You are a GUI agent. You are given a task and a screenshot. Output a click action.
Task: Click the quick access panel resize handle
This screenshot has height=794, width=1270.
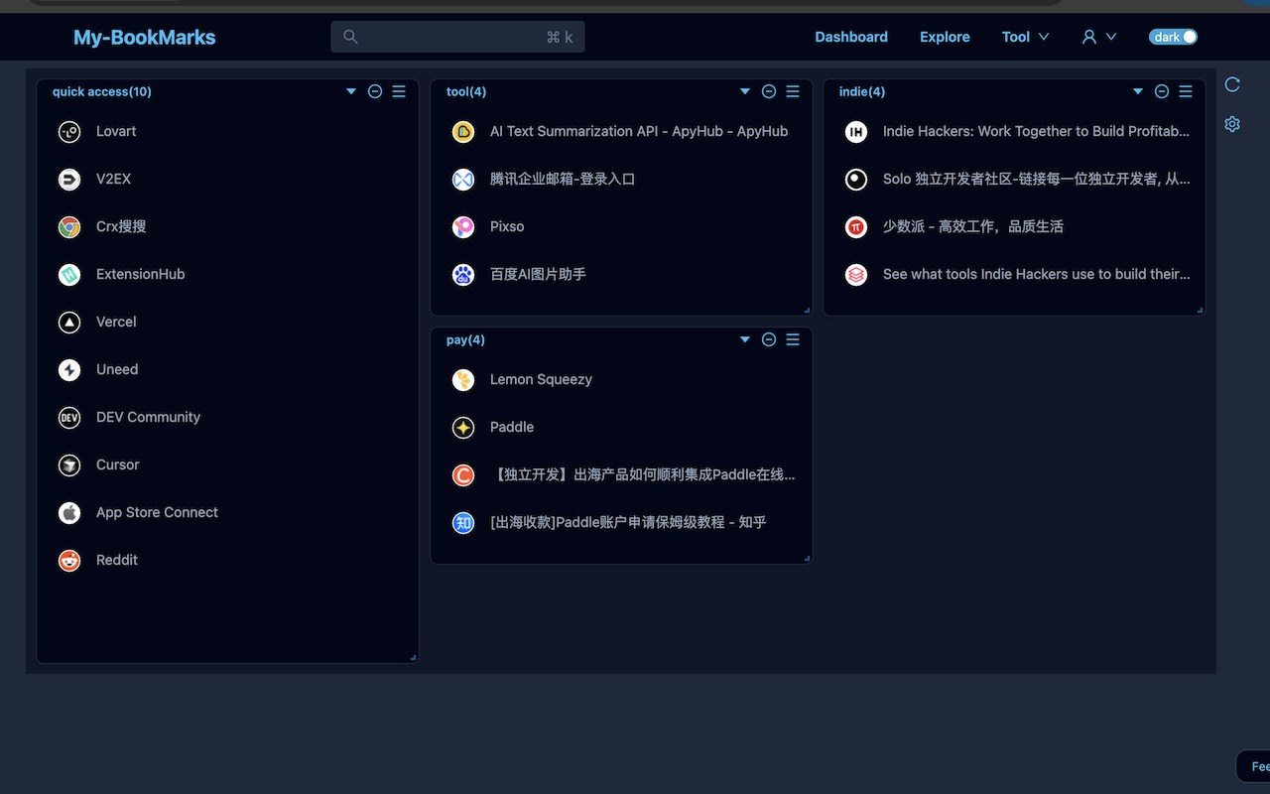pyautogui.click(x=414, y=658)
